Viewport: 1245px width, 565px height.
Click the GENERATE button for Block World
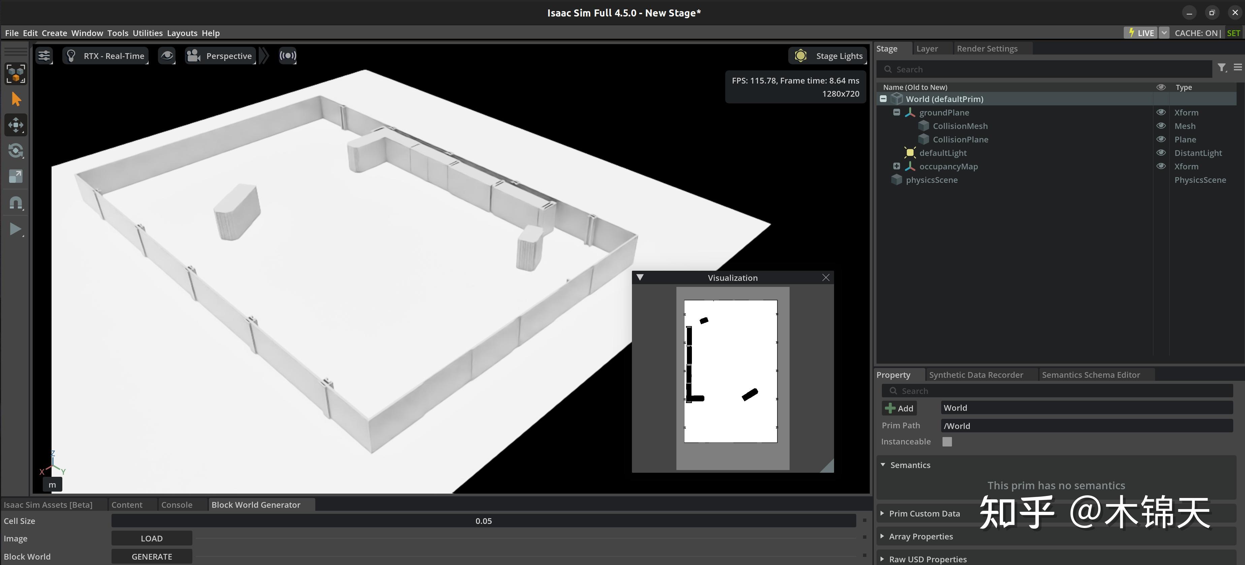click(x=151, y=556)
